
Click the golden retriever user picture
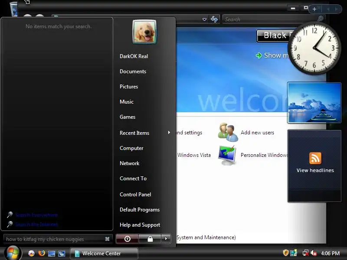click(144, 32)
